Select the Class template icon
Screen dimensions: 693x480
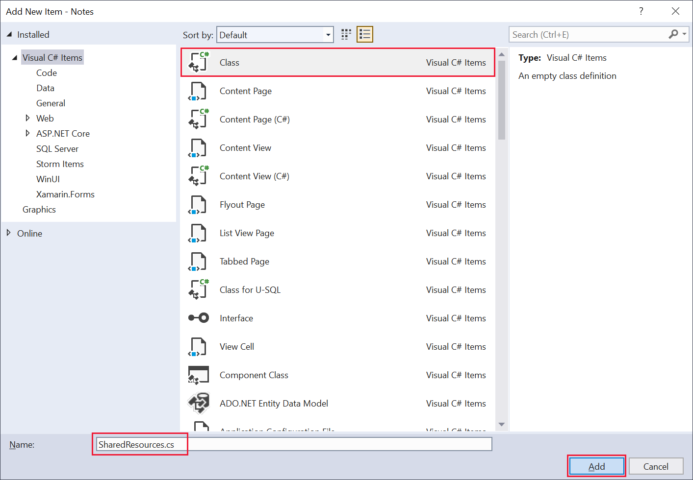tap(198, 62)
